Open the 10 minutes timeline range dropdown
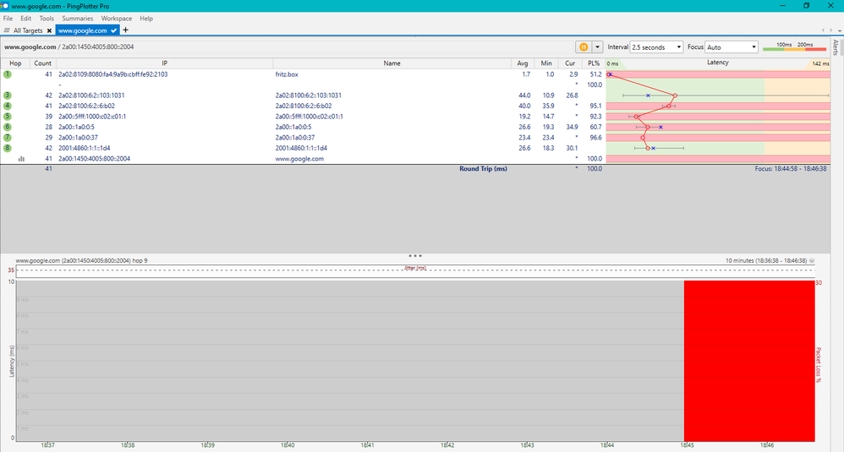Screen dimensions: 844x452 click(x=812, y=261)
